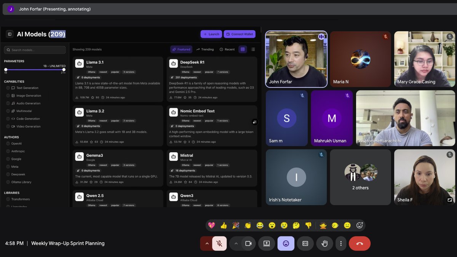Send the sparkling heart emoji reaction
The width and height of the screenshot is (457, 257).
point(211,225)
